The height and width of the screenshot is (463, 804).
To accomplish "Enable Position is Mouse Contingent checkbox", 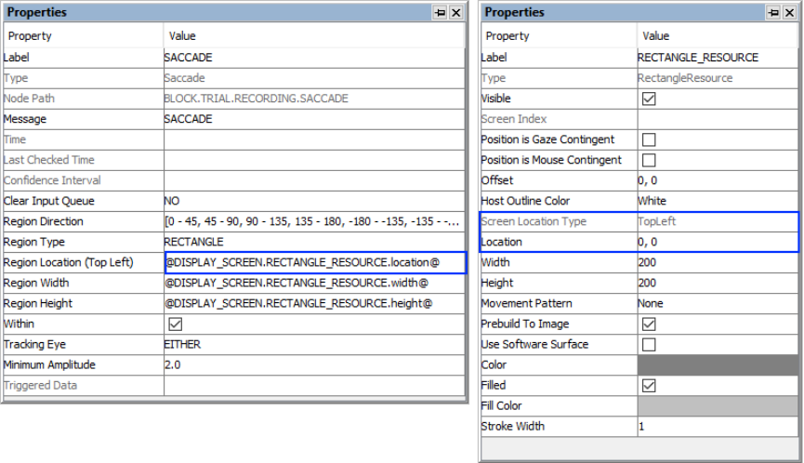I will tap(649, 160).
